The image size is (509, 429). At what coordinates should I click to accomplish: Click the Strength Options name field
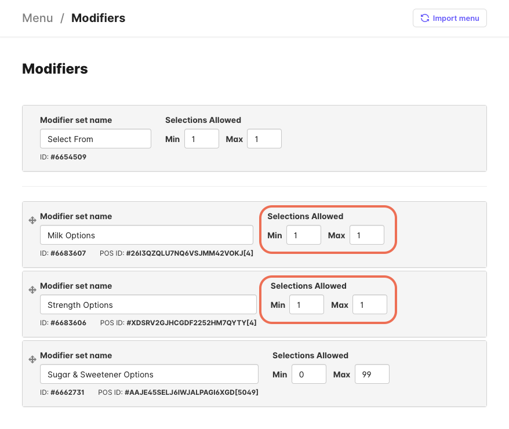click(148, 304)
